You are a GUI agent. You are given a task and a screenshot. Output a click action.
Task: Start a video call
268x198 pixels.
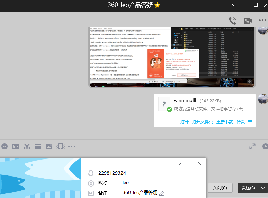pyautogui.click(x=248, y=21)
